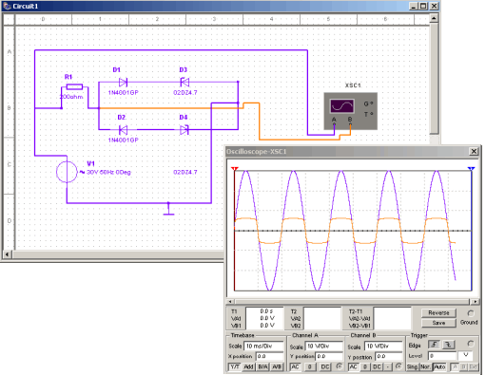Grab the blue T2 cursor marker
The image size is (486, 375).
click(471, 169)
